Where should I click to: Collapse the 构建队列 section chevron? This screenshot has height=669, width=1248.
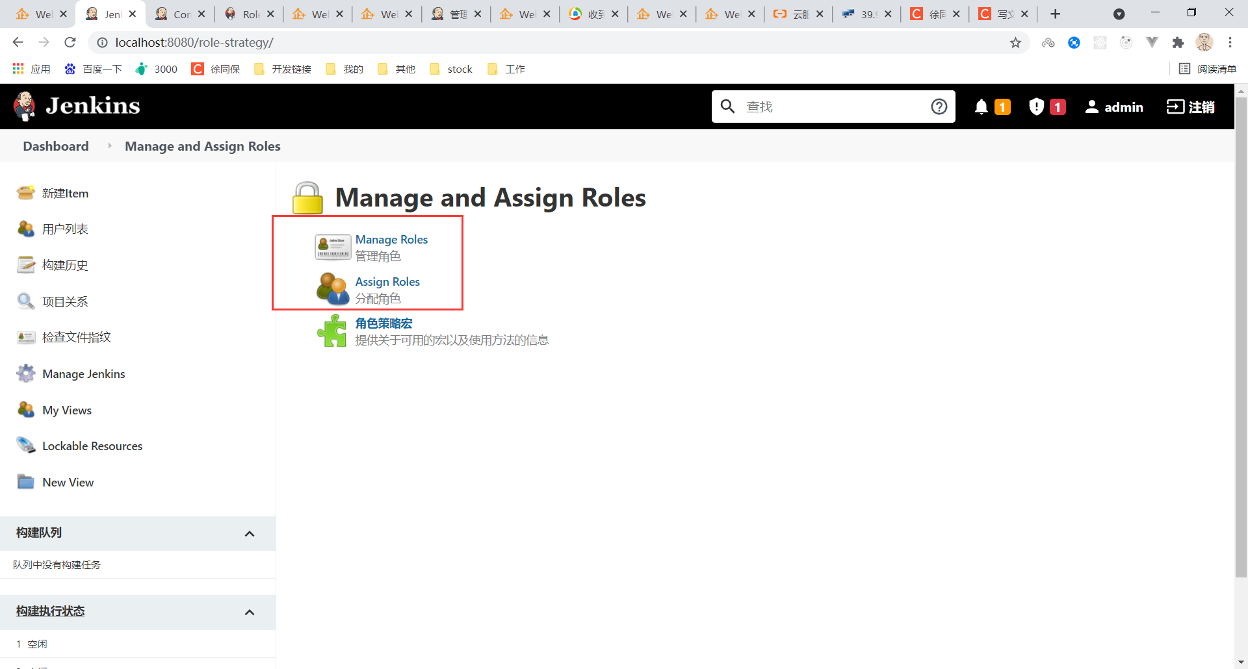point(250,533)
